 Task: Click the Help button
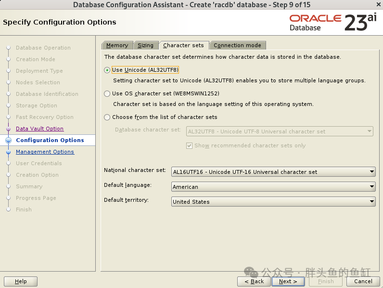tap(21, 281)
